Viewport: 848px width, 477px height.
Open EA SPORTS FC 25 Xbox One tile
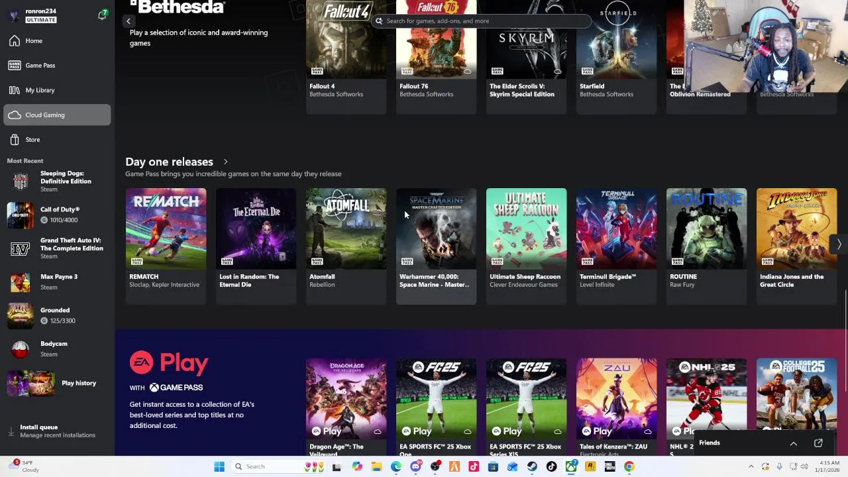point(436,407)
